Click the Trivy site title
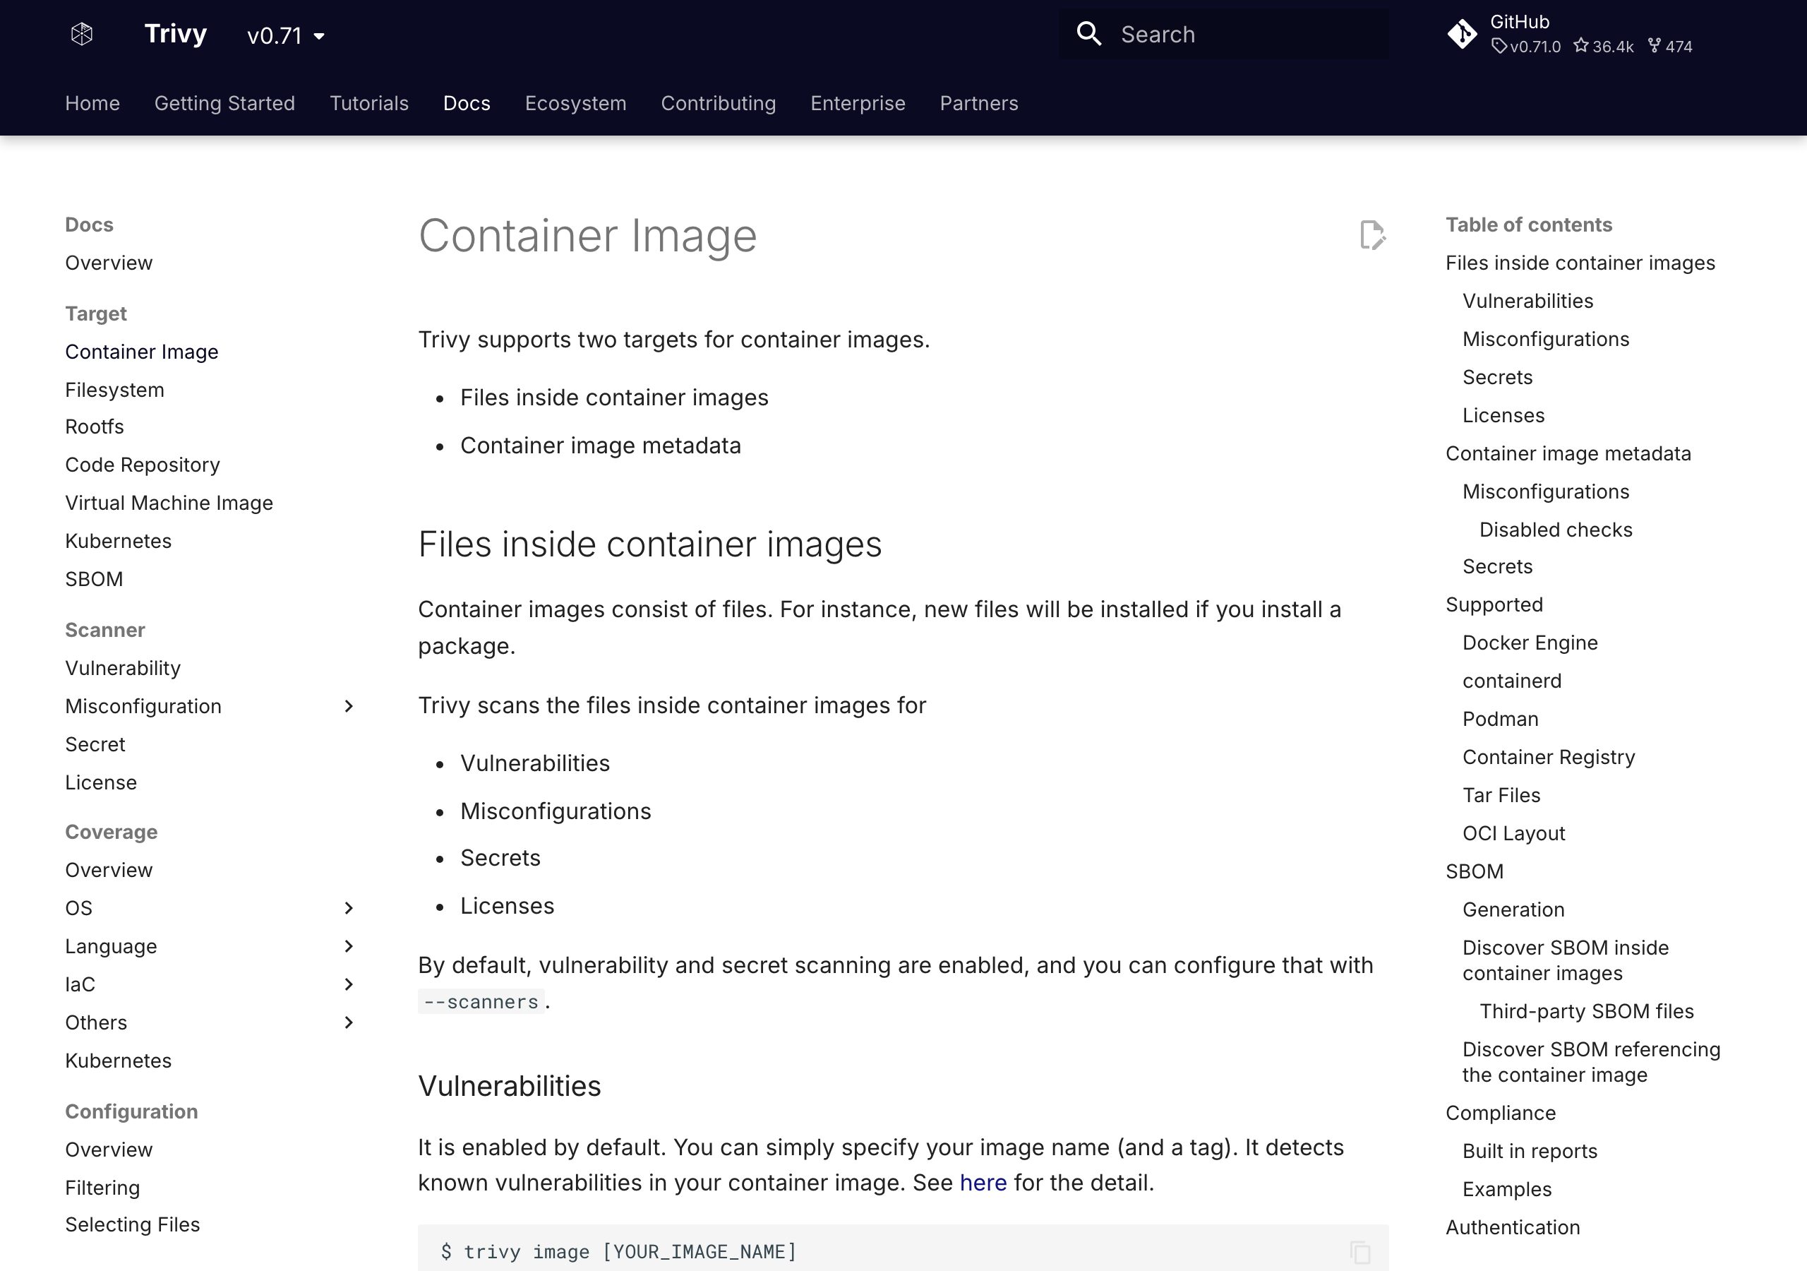Screen dimensions: 1807x1271 (x=176, y=34)
